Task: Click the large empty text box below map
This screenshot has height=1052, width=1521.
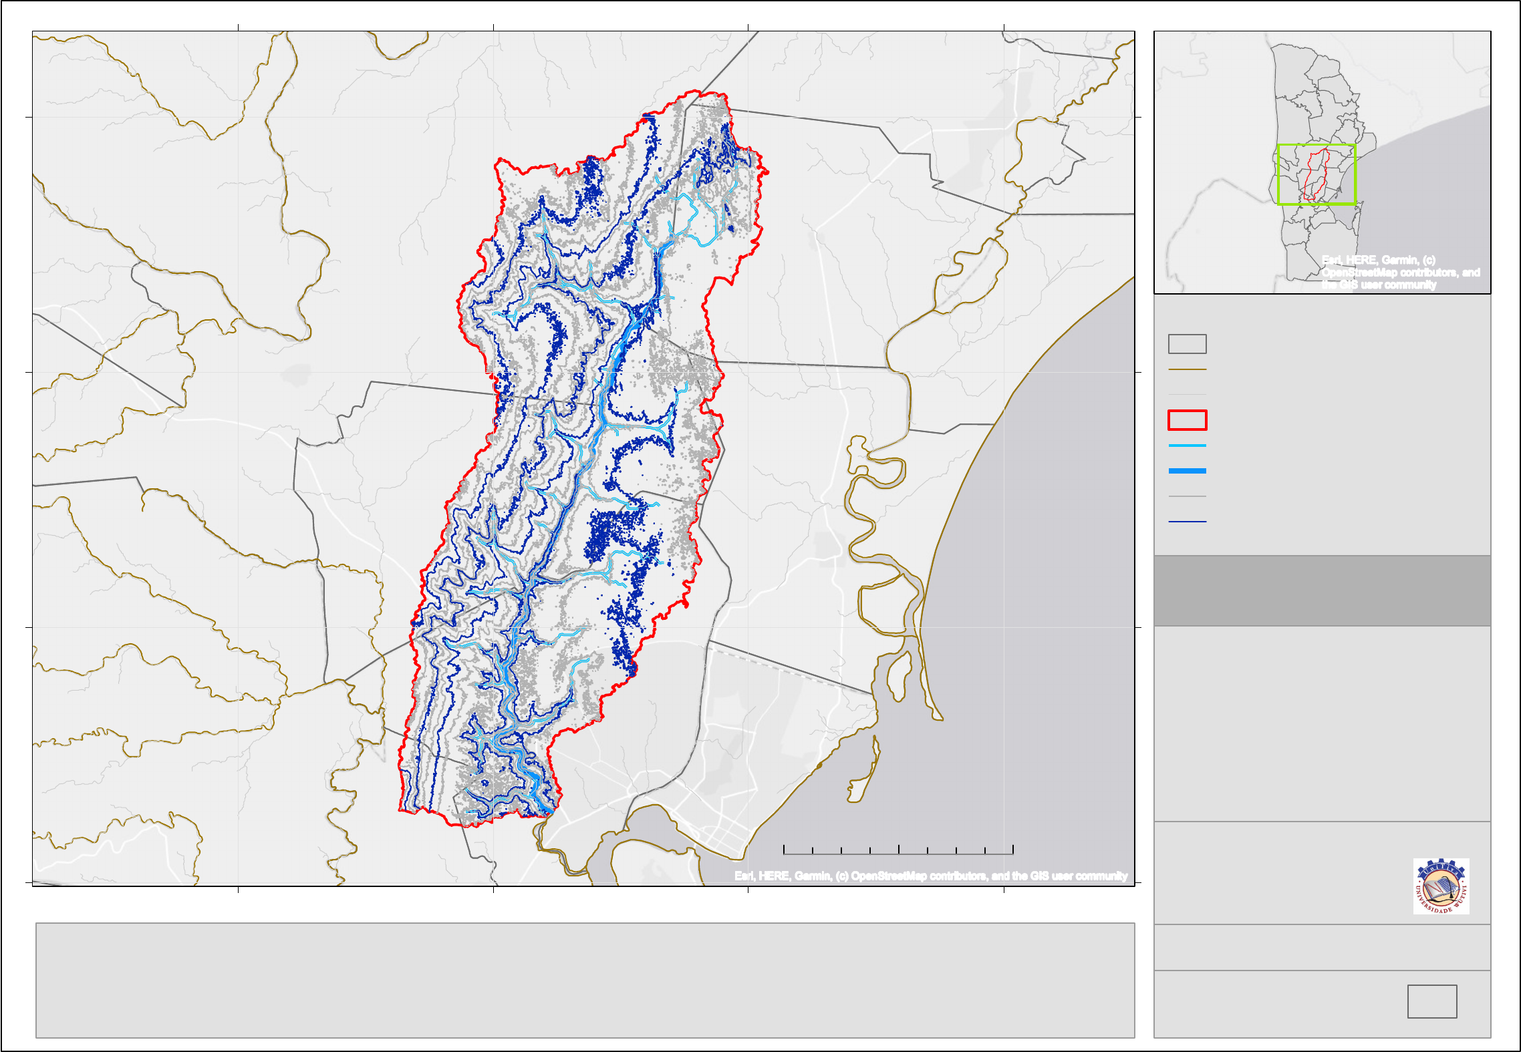Action: tap(585, 980)
